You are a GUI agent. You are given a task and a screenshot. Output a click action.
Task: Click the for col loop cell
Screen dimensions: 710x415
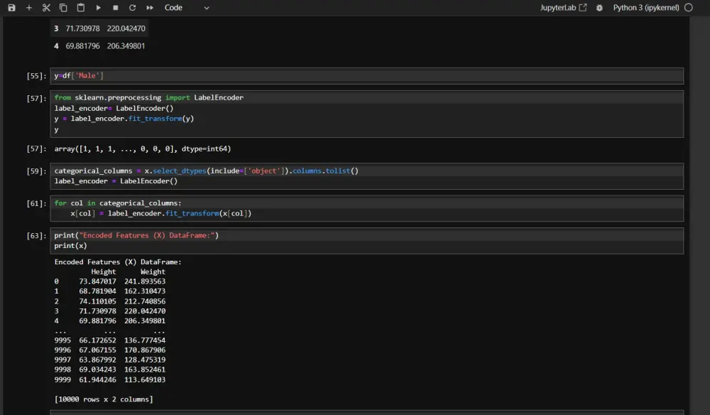367,208
